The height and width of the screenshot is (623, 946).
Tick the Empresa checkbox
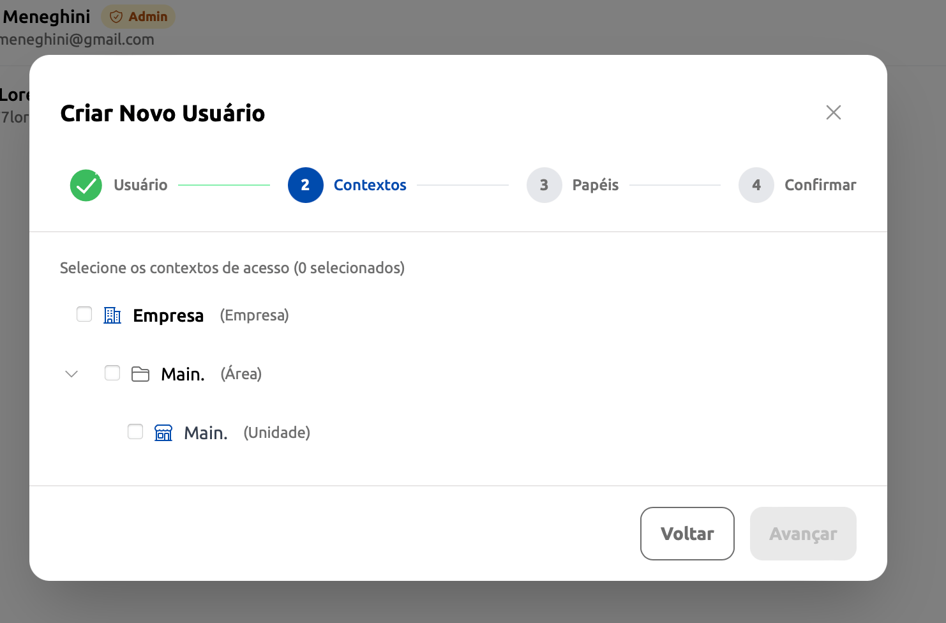(84, 314)
